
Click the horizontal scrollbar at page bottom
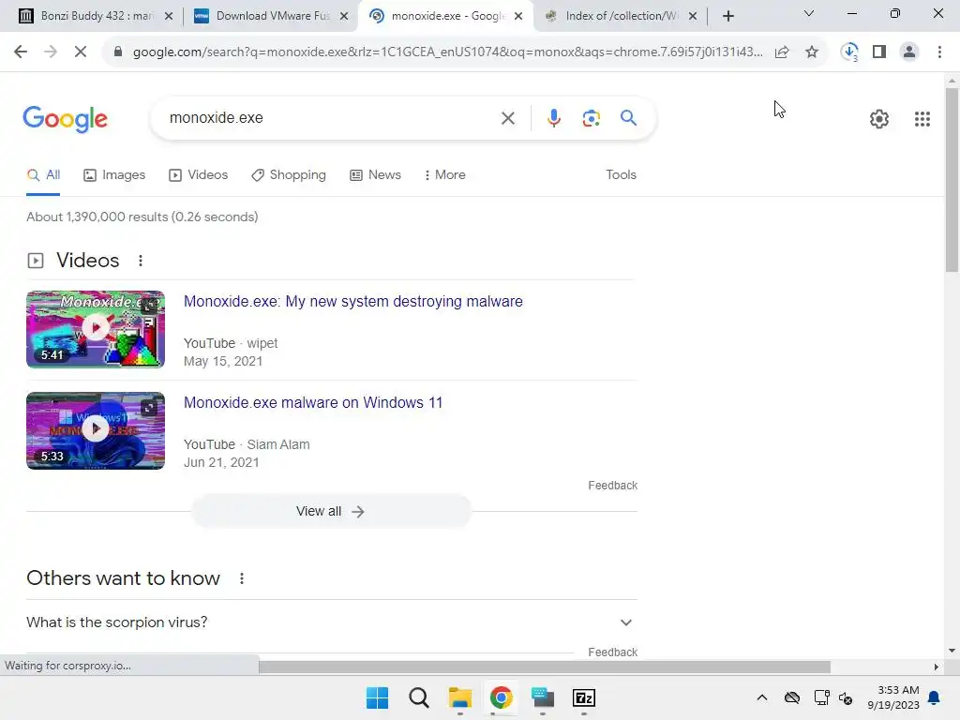pos(545,667)
